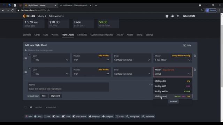Switch to the Cards tab
Viewport: 223px width, 125px height.
point(37,35)
